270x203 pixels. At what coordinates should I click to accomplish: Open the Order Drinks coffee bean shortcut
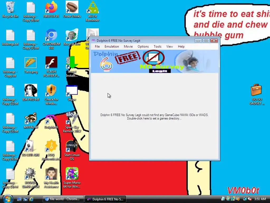pos(72,10)
